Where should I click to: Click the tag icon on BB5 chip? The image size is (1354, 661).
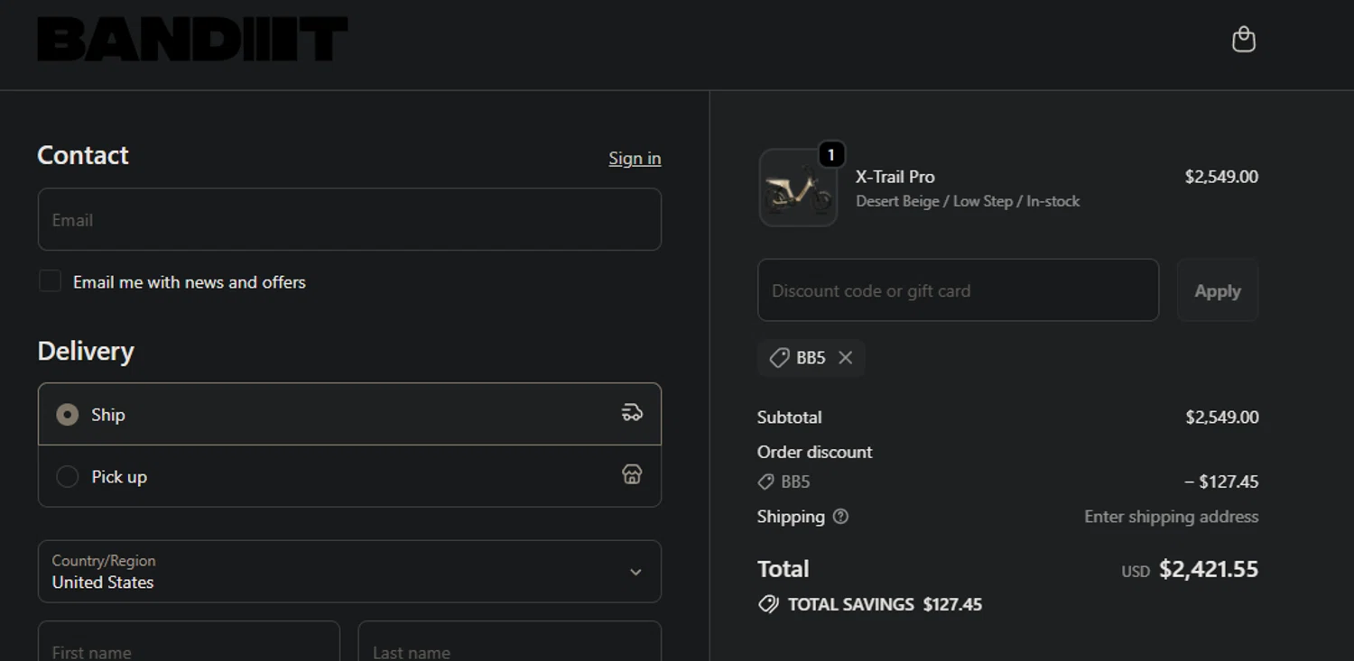tap(779, 358)
